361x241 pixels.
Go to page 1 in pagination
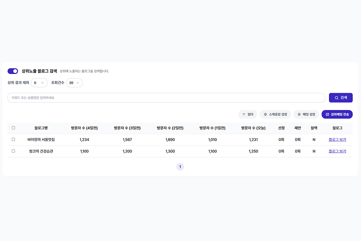[x=180, y=167]
